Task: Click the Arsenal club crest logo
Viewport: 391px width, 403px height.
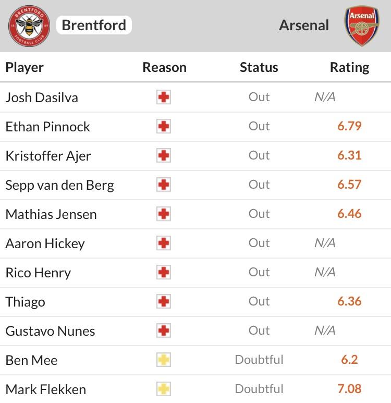Action: [x=362, y=26]
